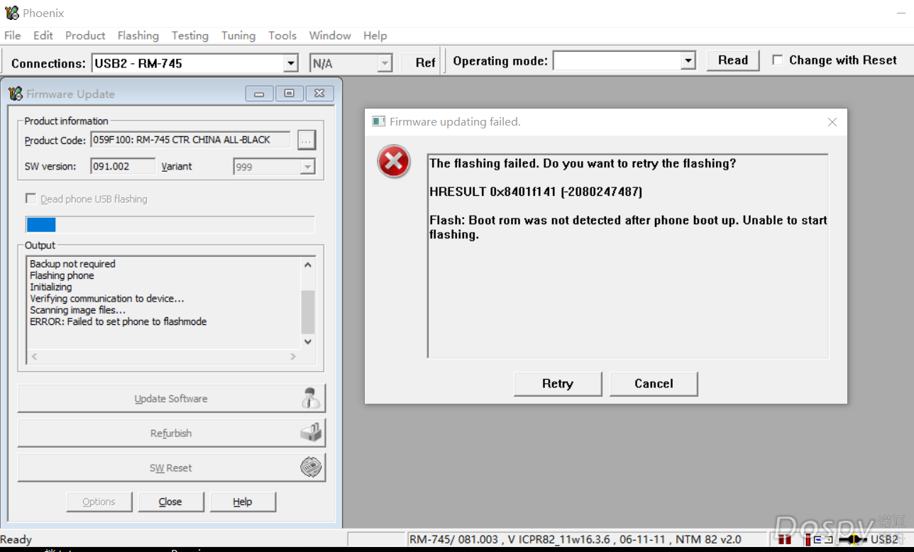Open the Connections dropdown
914x552 pixels.
tap(290, 63)
